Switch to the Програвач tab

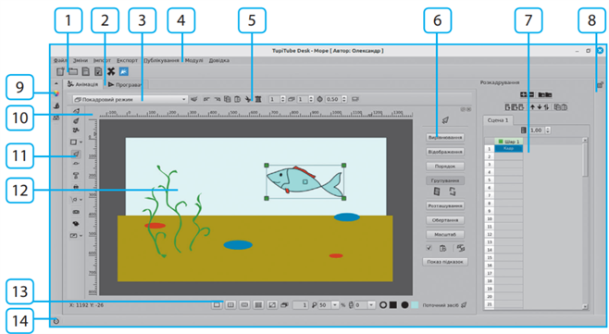pos(126,84)
